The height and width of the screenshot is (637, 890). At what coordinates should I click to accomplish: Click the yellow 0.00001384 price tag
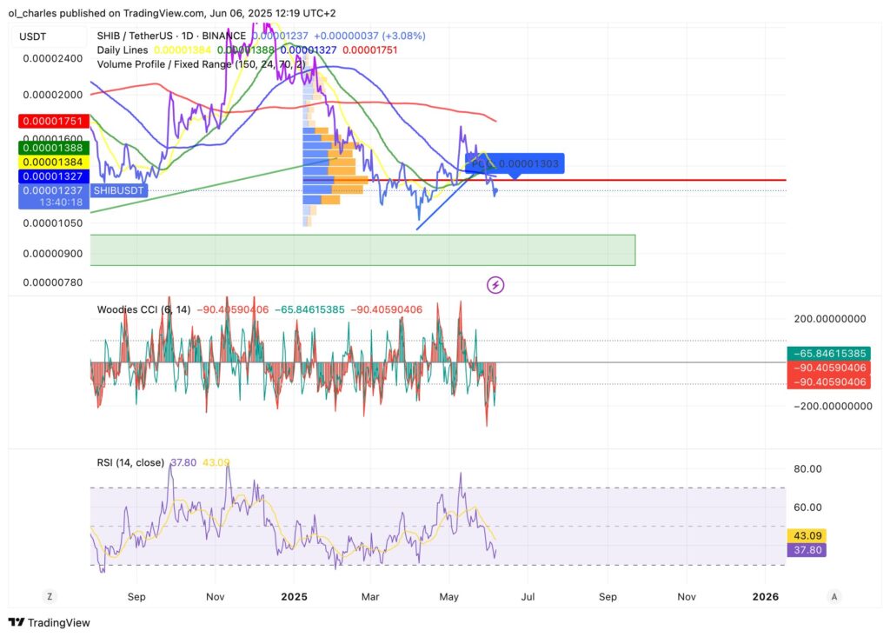(x=54, y=162)
